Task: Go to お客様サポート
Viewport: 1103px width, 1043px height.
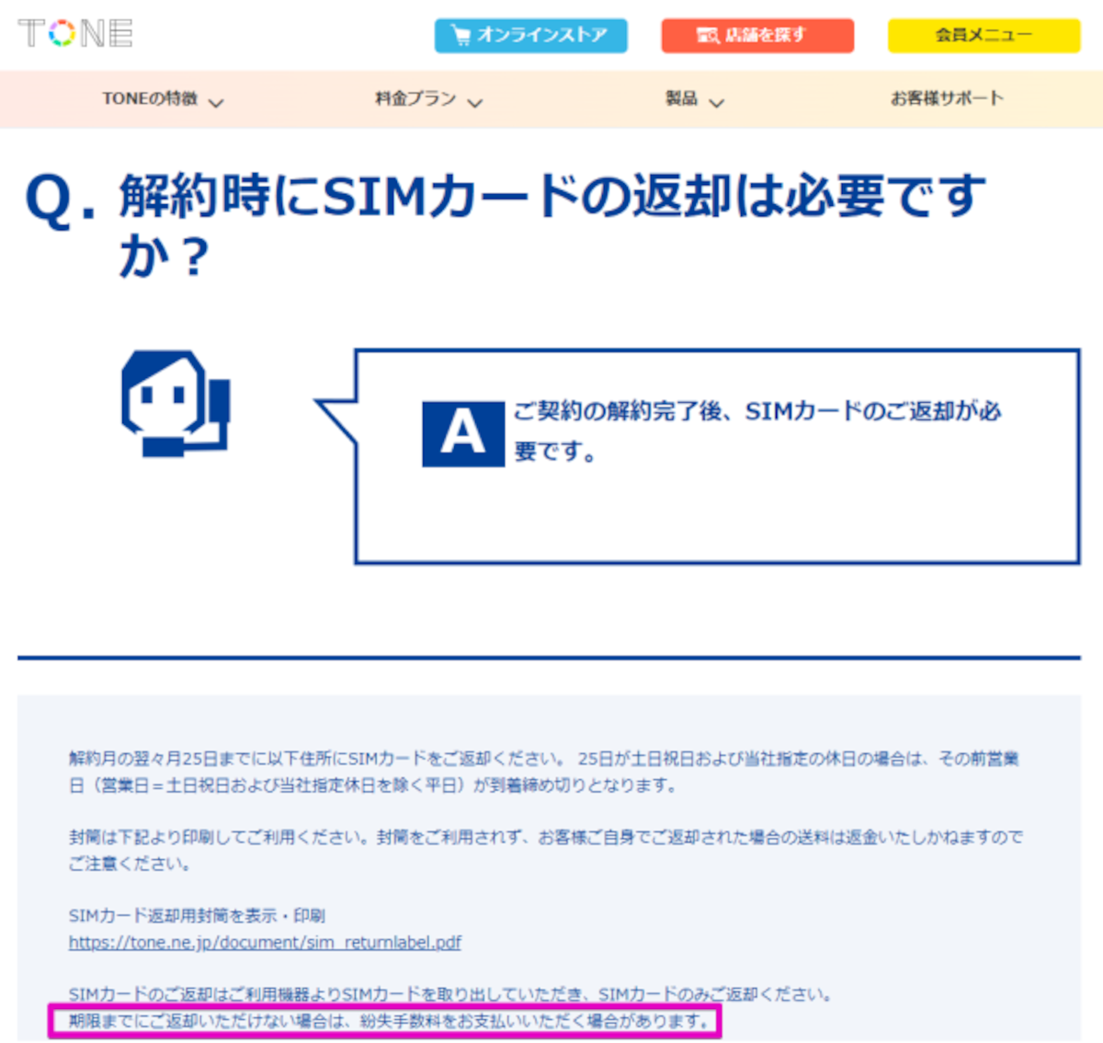Action: 947,98
